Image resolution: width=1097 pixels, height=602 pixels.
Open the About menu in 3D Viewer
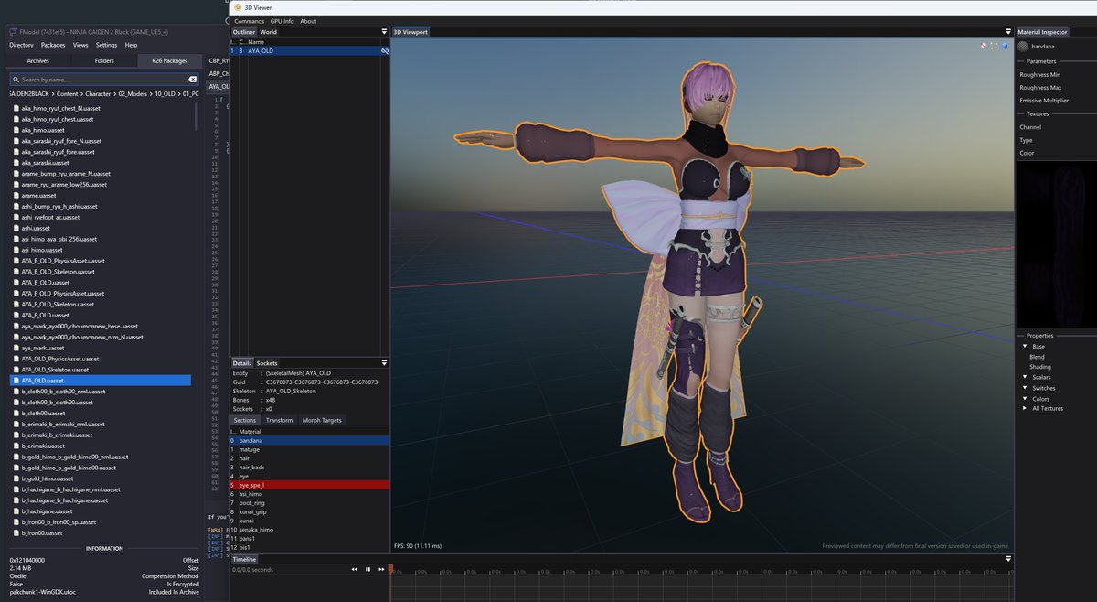pos(308,21)
